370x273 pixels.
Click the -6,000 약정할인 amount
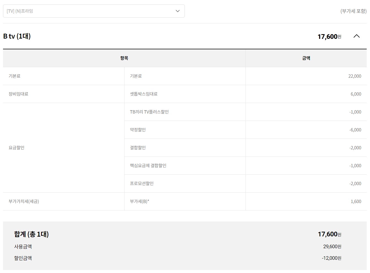click(355, 130)
